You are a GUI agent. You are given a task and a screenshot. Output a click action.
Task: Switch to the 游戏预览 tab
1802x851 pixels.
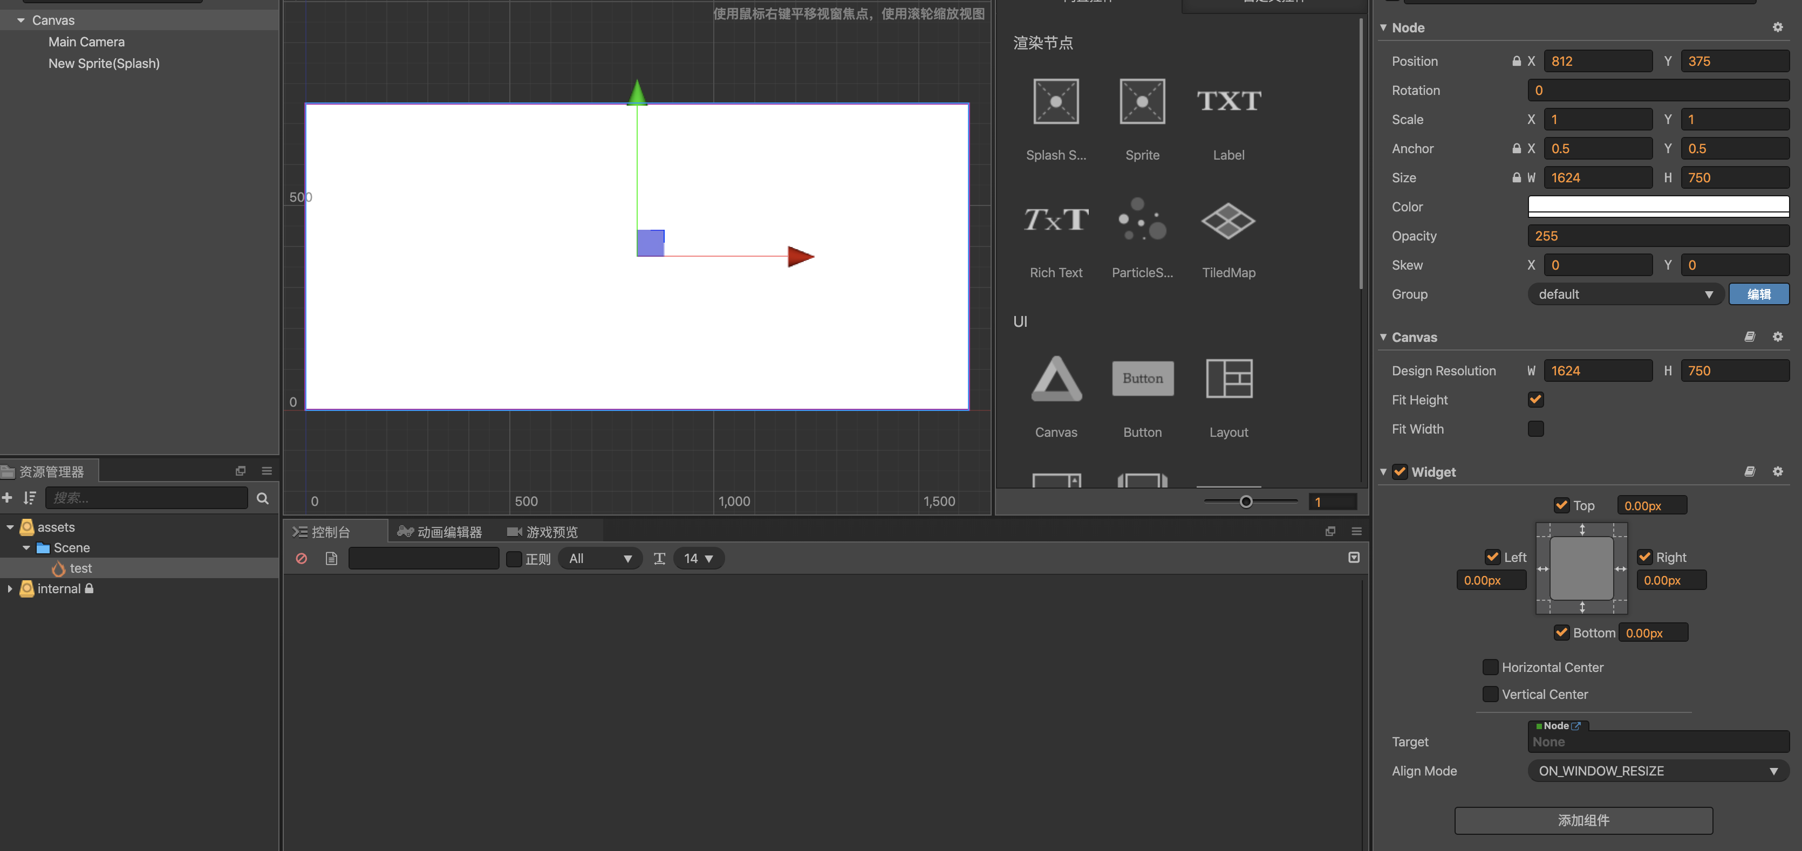(543, 532)
